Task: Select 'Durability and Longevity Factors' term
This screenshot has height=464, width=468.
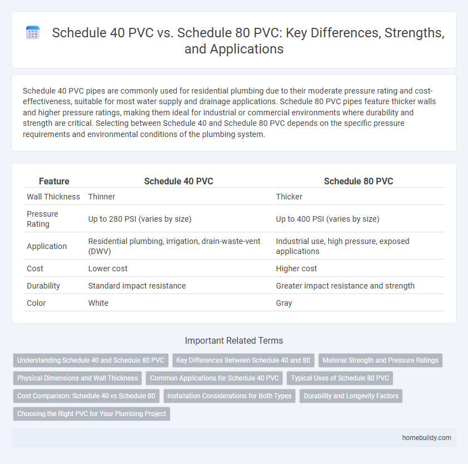Action: pyautogui.click(x=351, y=396)
